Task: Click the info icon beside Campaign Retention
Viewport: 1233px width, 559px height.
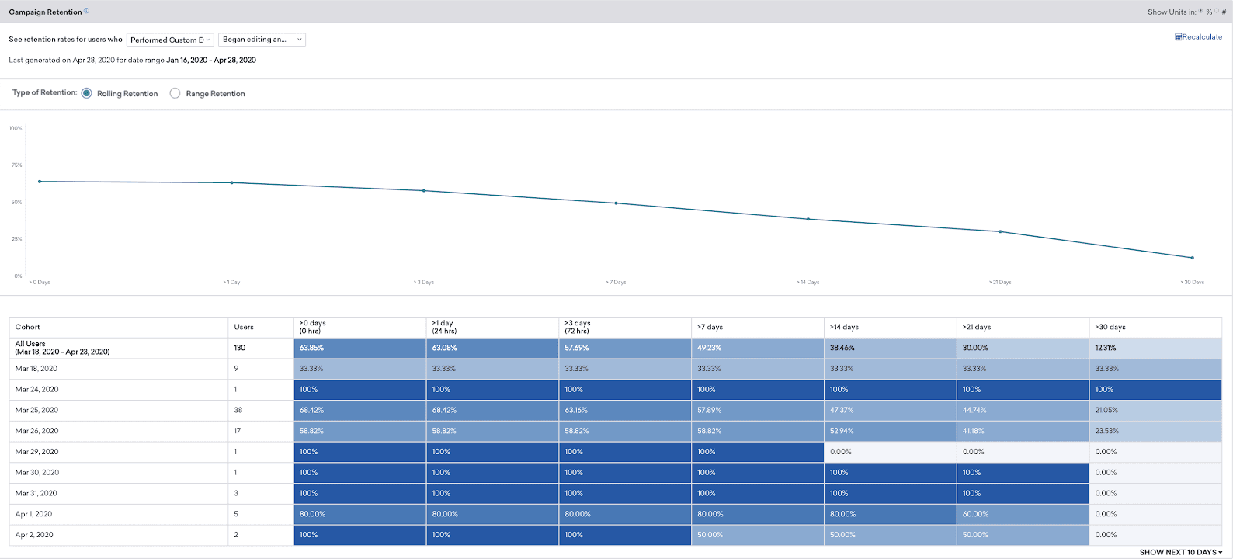Action: [x=86, y=11]
